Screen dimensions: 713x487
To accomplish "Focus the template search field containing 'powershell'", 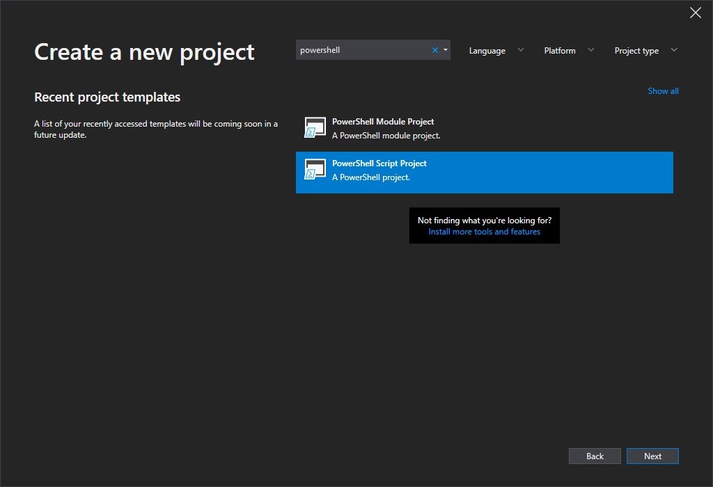I will pyautogui.click(x=362, y=50).
